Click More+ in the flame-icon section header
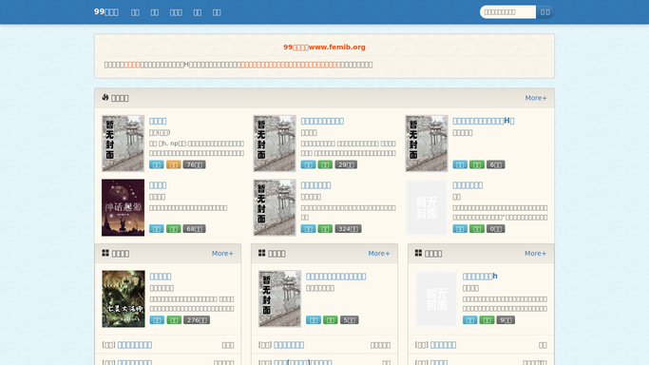 536,98
